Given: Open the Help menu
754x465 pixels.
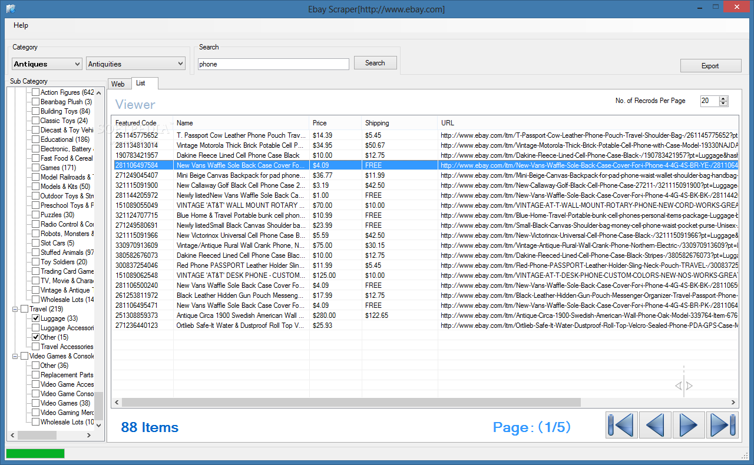Looking at the screenshot, I should pyautogui.click(x=21, y=25).
